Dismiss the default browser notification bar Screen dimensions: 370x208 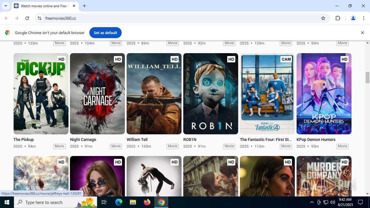tap(362, 33)
